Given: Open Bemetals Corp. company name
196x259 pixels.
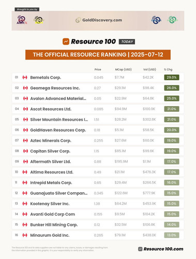Looking at the screenshot, I should click(x=46, y=78).
